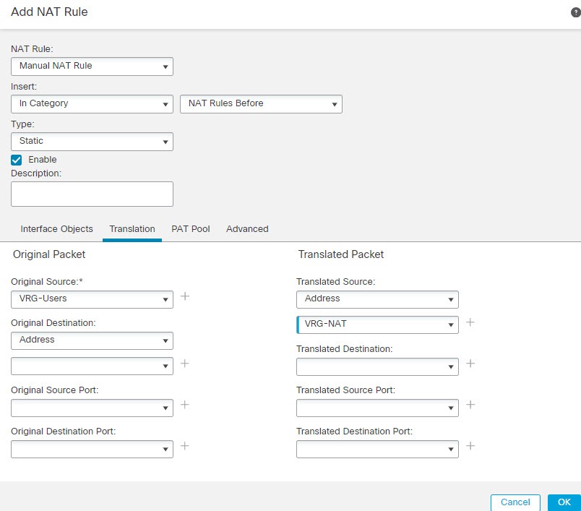Click inside the Description text field
Viewport: 581px width, 511px height.
tap(92, 194)
